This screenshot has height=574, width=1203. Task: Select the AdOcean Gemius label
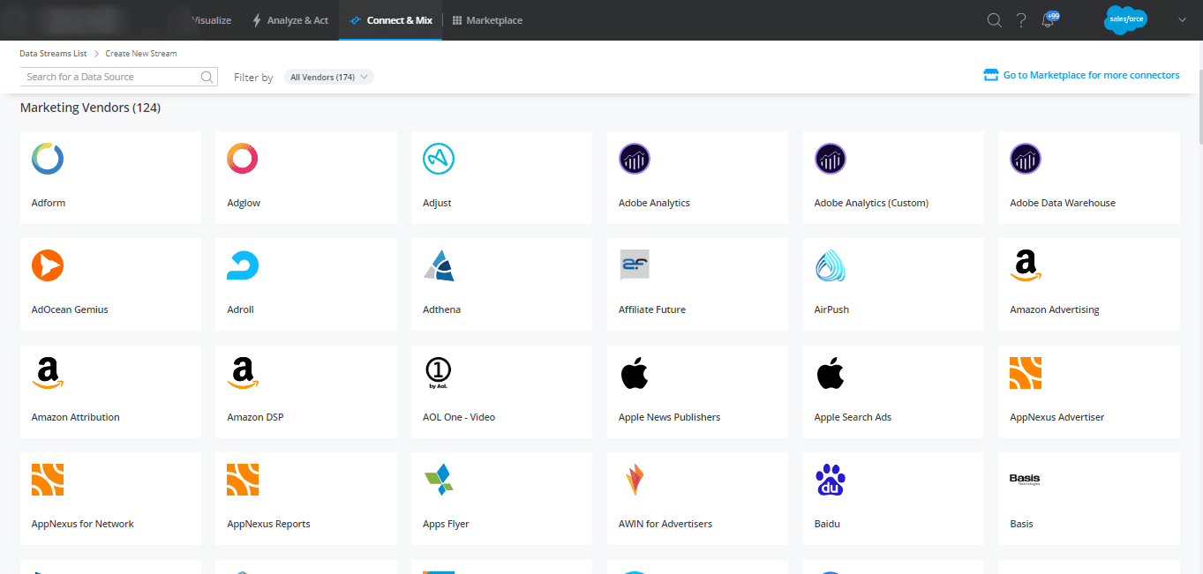coord(70,309)
